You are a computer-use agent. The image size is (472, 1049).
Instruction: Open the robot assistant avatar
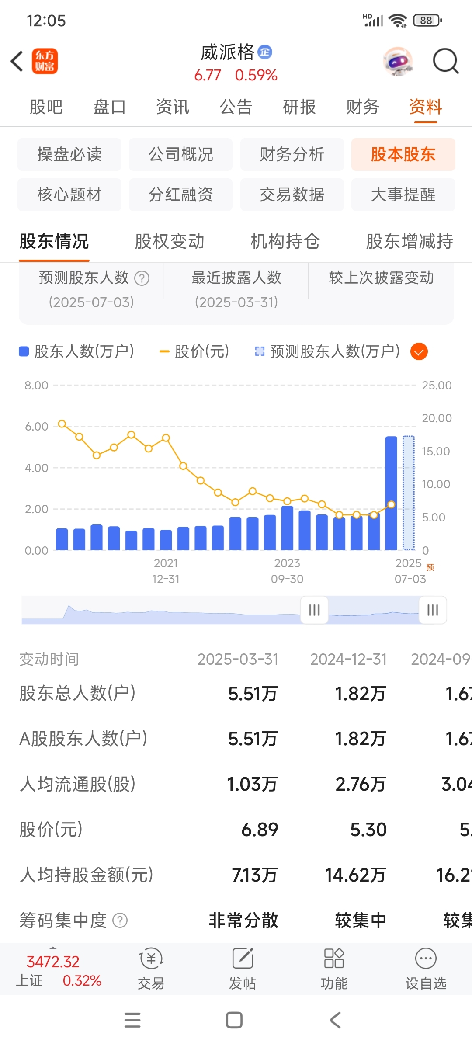coord(398,61)
